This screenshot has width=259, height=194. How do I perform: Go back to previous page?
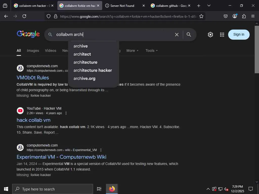pos(6,16)
